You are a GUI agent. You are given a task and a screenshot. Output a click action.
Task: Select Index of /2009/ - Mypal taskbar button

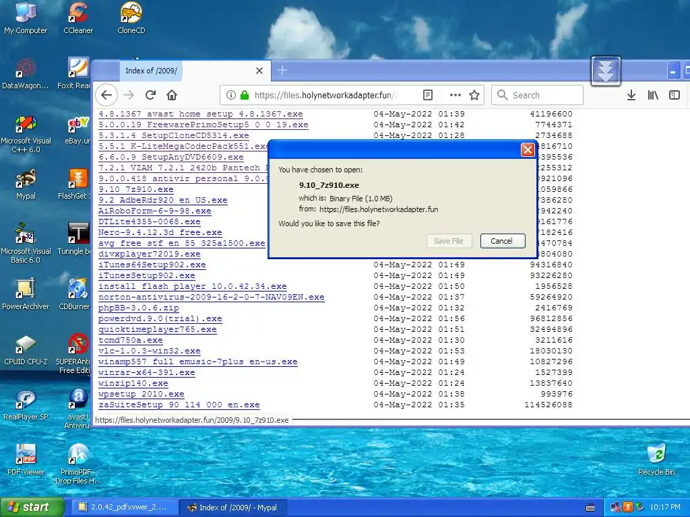pyautogui.click(x=233, y=508)
